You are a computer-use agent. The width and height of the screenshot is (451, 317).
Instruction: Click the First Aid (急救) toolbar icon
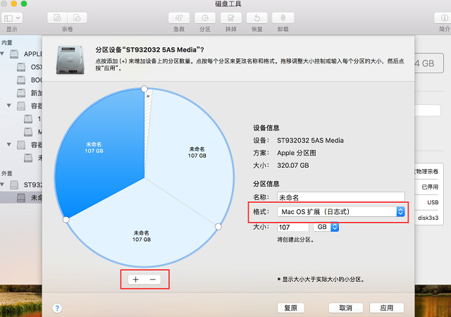click(181, 17)
